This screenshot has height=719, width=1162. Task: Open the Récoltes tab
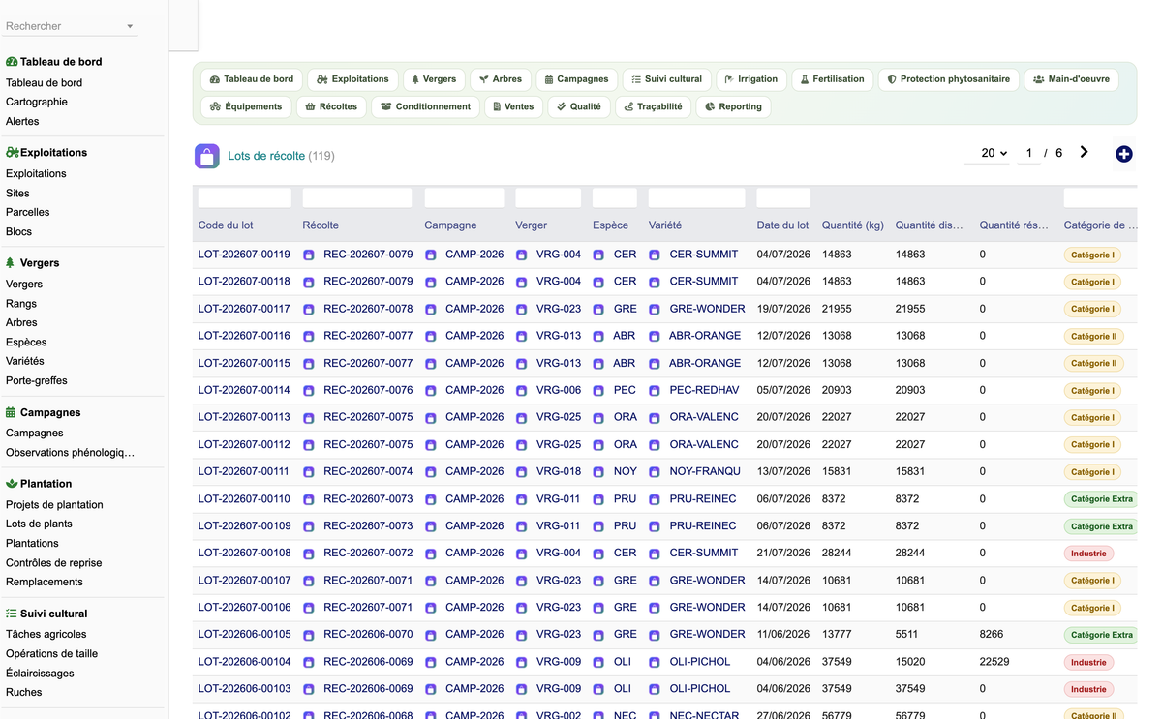[331, 106]
